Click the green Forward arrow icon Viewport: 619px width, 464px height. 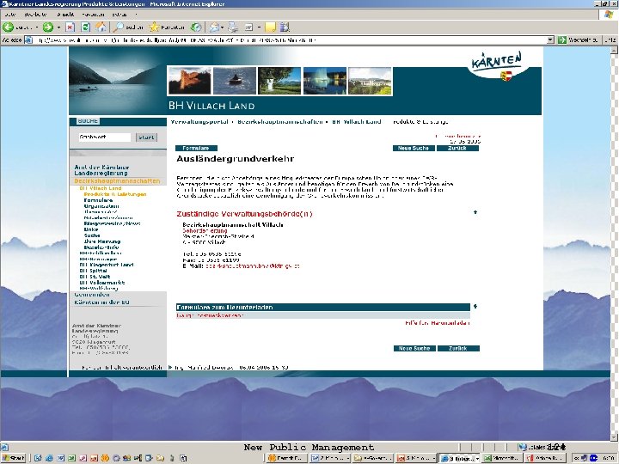click(x=48, y=27)
